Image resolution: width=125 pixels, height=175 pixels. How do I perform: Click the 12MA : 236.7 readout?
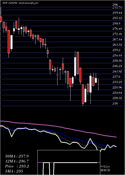tap(17, 161)
